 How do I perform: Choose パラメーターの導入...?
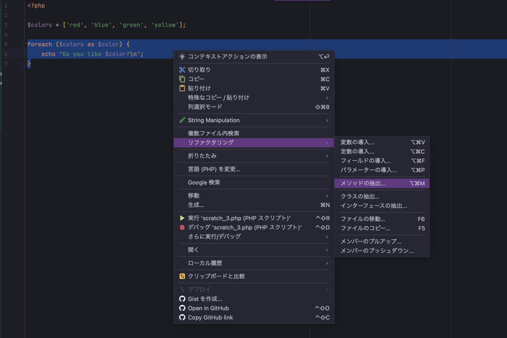click(382, 170)
